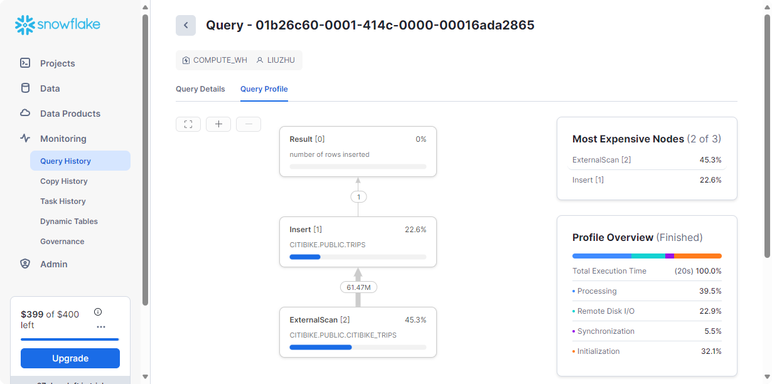Zoom in the query graph
772x384 pixels.
(218, 124)
